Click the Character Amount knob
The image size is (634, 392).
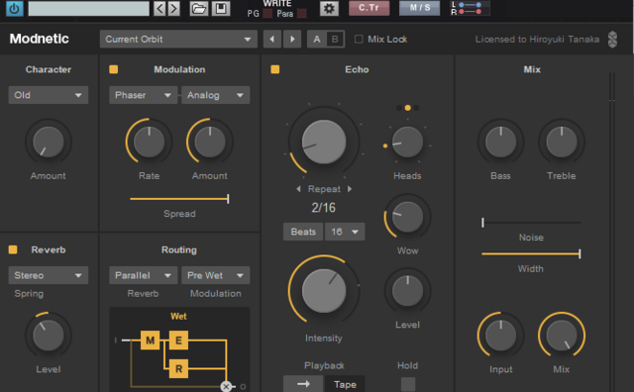(49, 142)
